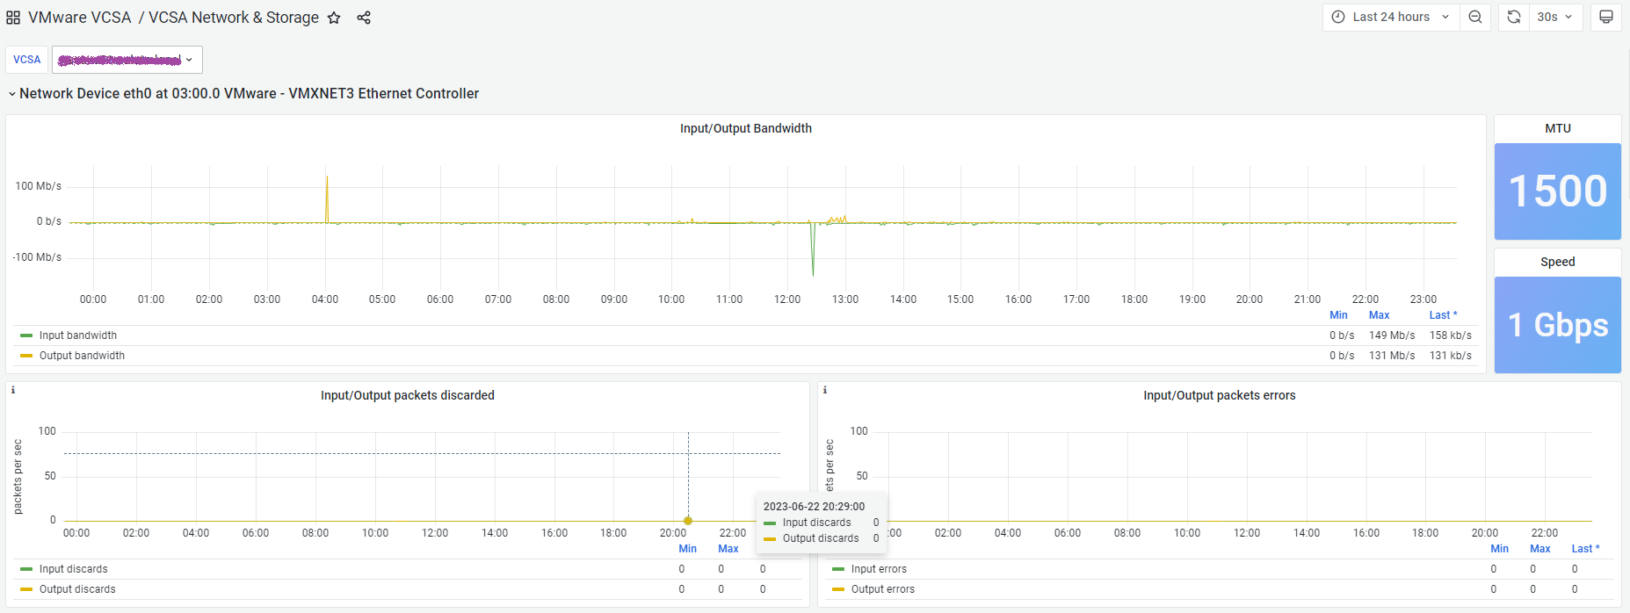Click the 1500 MTU stat value

[1558, 191]
